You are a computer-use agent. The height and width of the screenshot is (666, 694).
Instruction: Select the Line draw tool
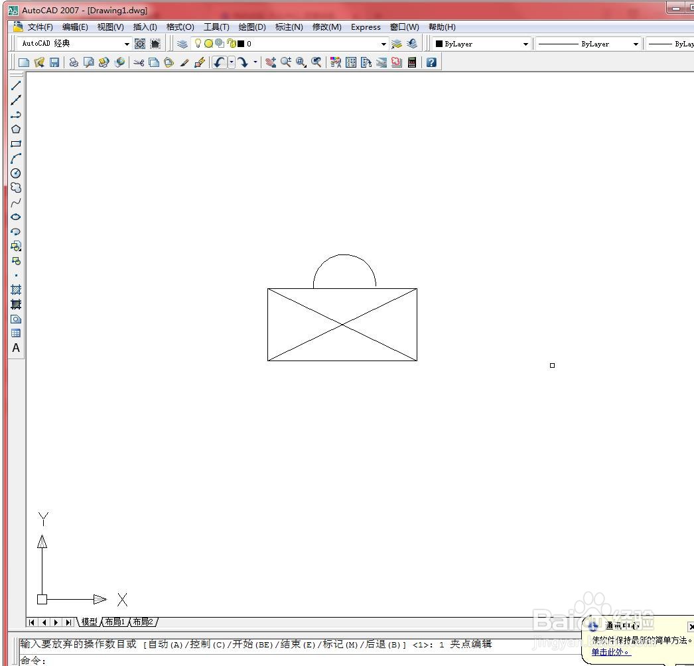click(16, 85)
